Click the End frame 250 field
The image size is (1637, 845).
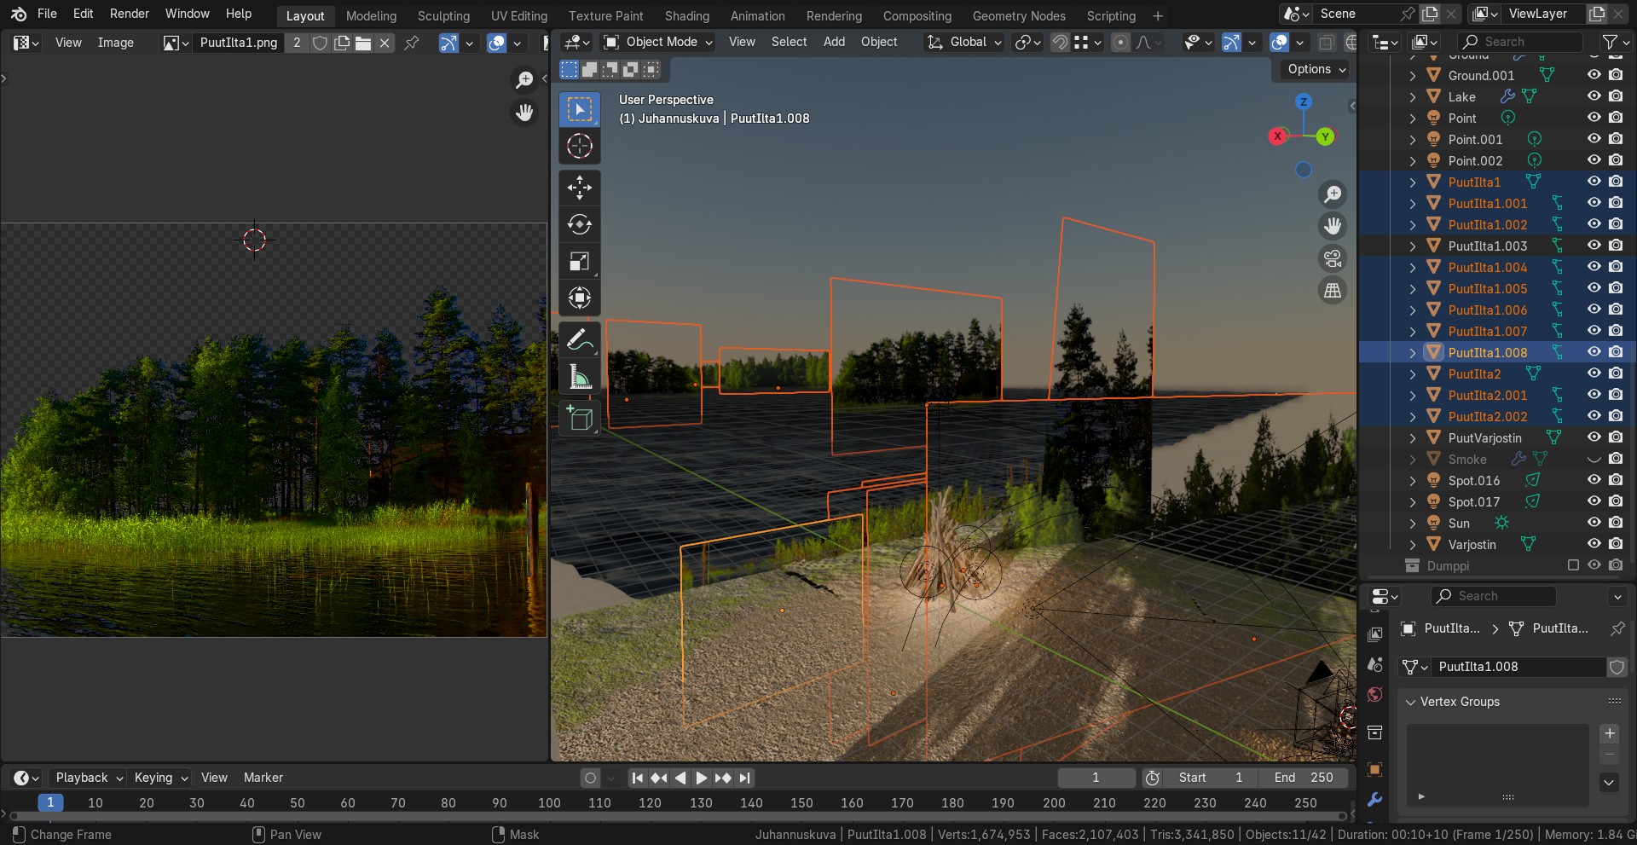1304,778
